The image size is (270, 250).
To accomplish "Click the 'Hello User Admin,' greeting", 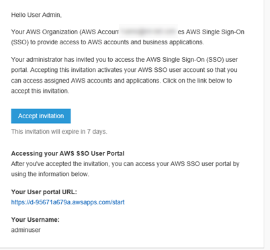I will (x=36, y=15).
